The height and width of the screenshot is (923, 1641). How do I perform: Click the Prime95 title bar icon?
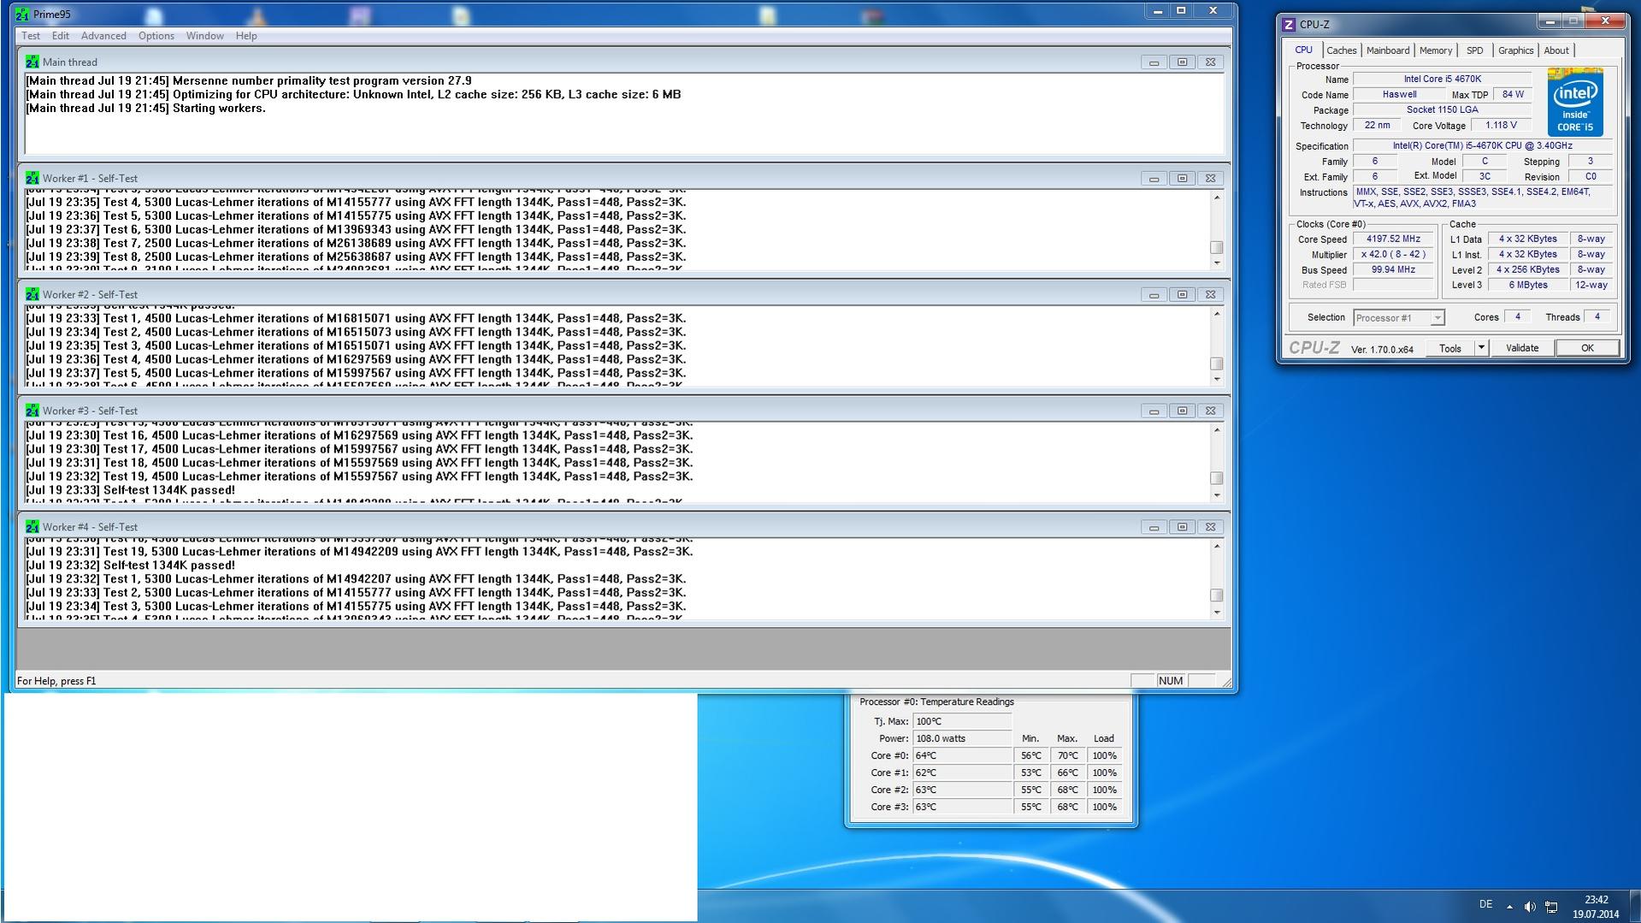[x=22, y=14]
